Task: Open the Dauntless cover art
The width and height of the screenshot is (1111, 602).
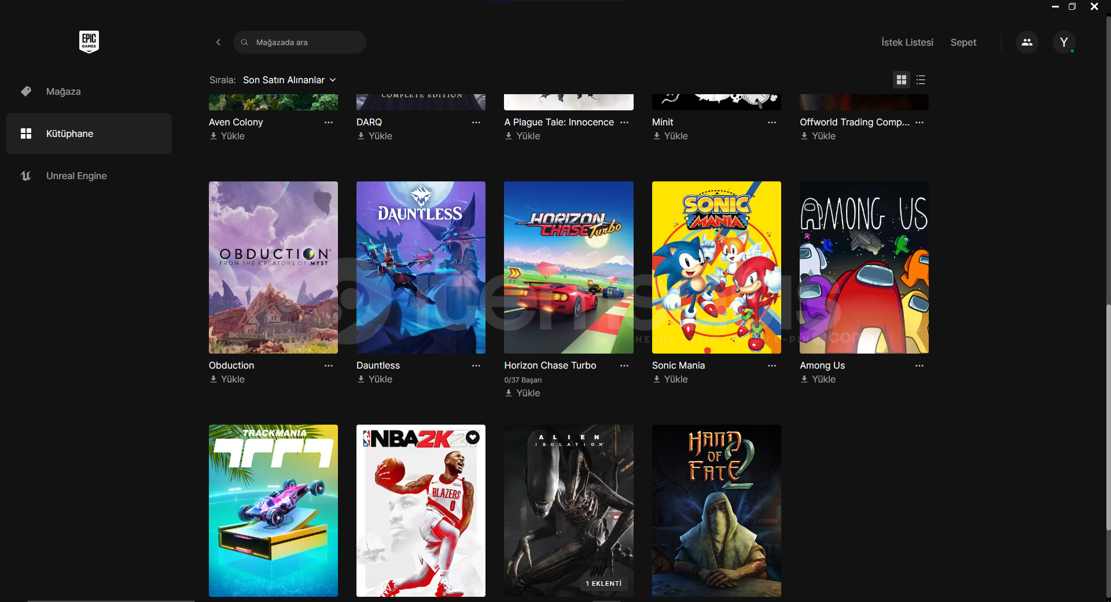Action: 421,267
